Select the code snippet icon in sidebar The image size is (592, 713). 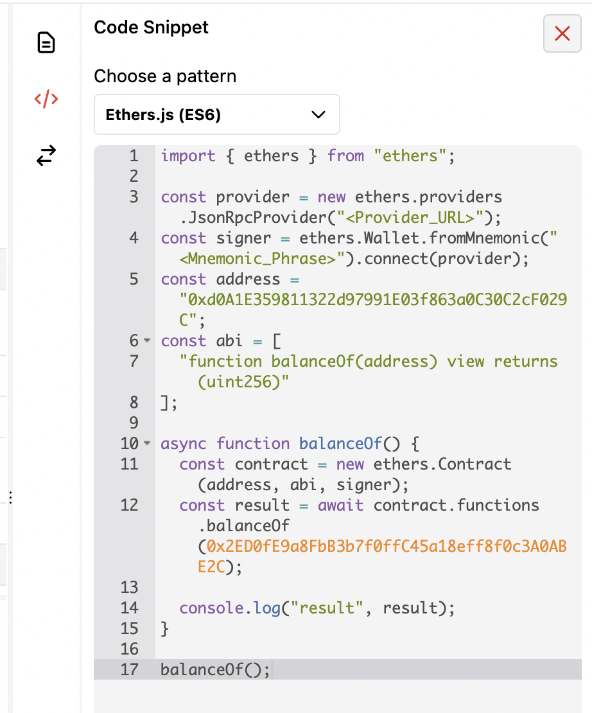[46, 99]
